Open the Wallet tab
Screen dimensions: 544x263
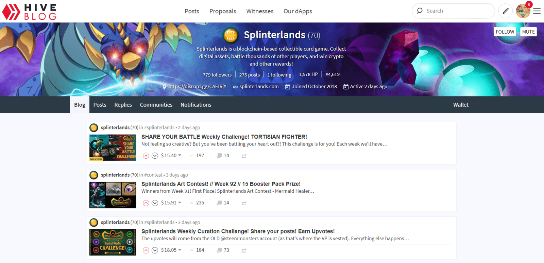click(460, 105)
